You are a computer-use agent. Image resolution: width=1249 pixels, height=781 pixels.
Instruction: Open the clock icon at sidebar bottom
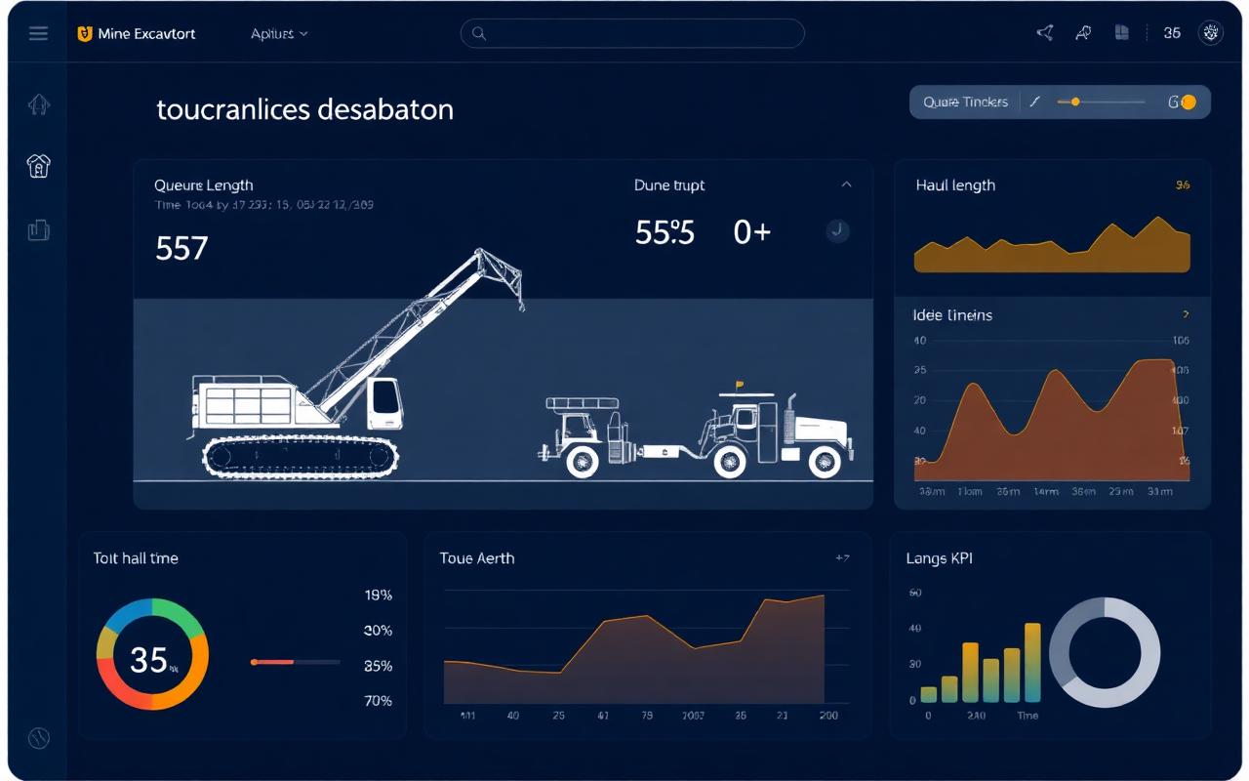click(38, 739)
